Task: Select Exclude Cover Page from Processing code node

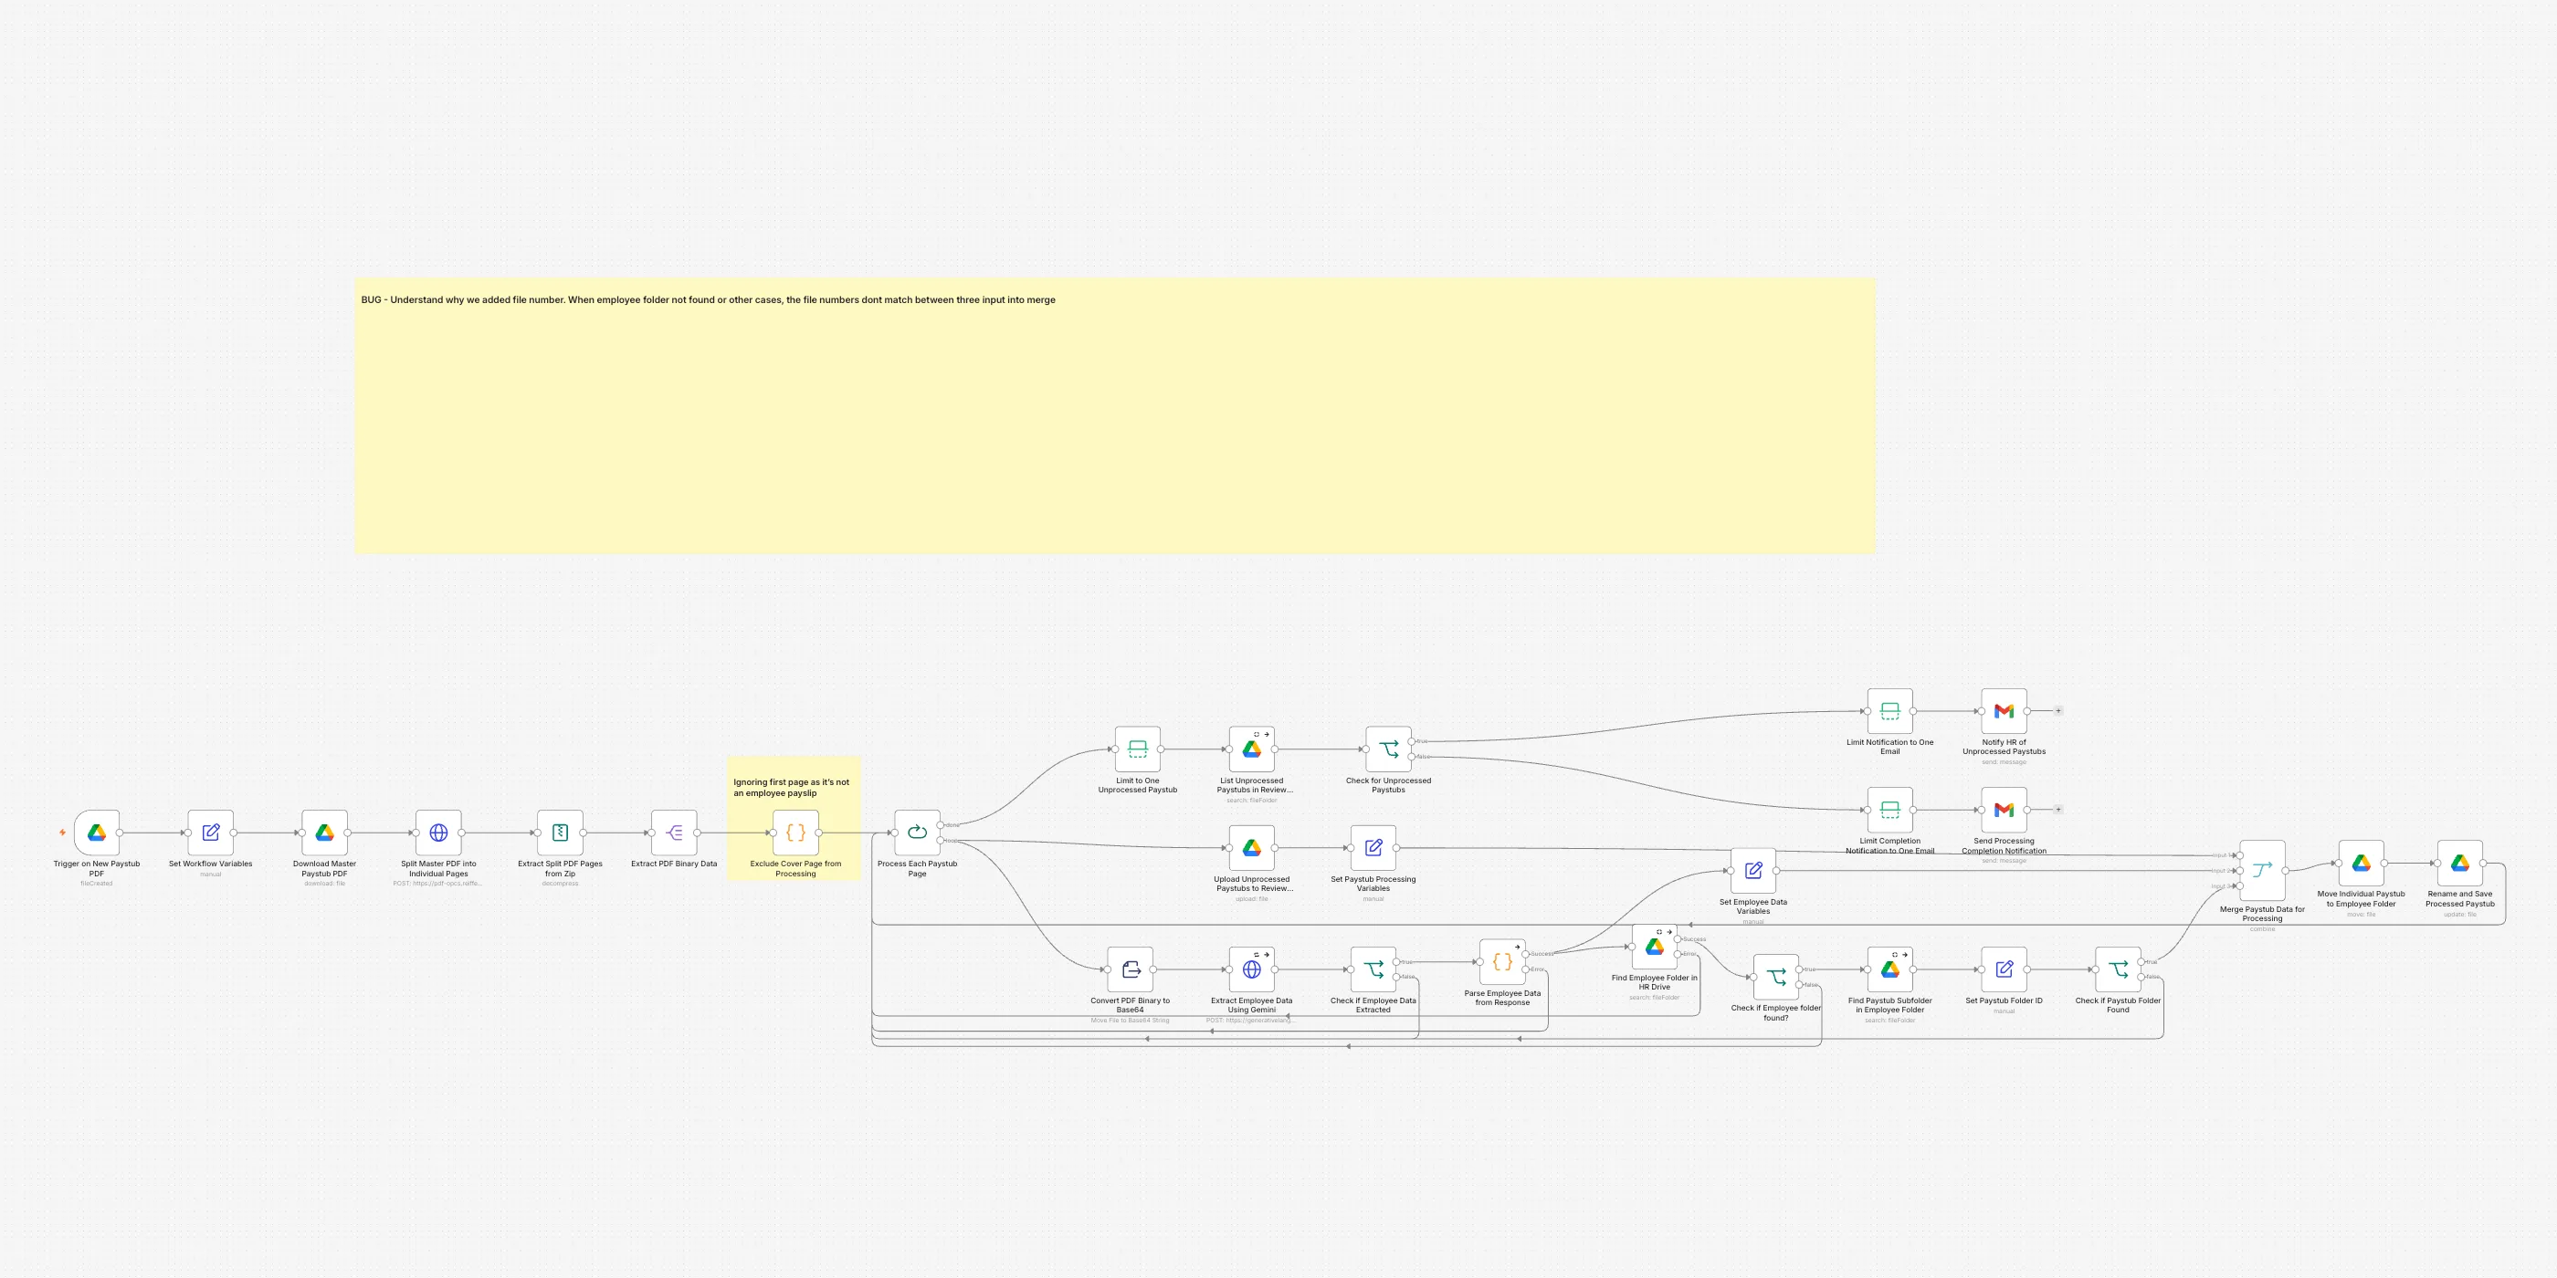Action: click(x=796, y=833)
